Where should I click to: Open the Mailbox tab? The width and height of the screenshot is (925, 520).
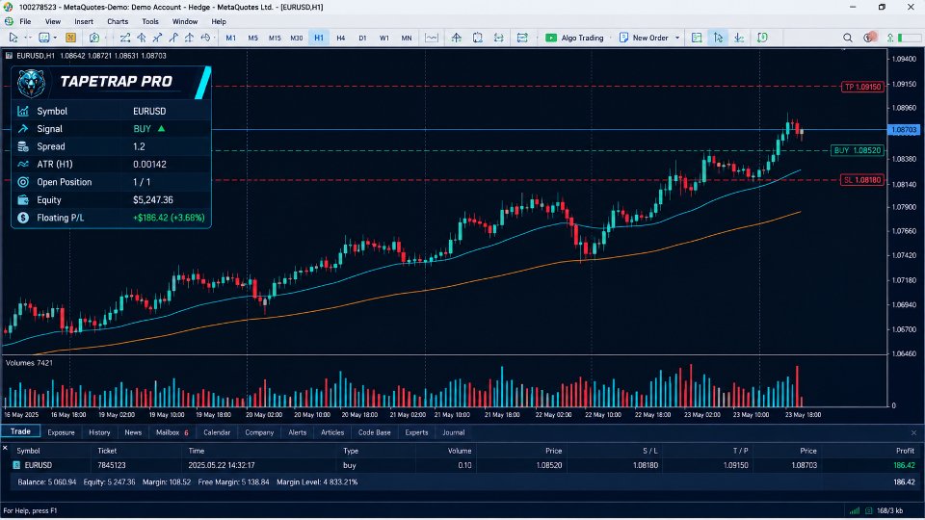tap(172, 432)
